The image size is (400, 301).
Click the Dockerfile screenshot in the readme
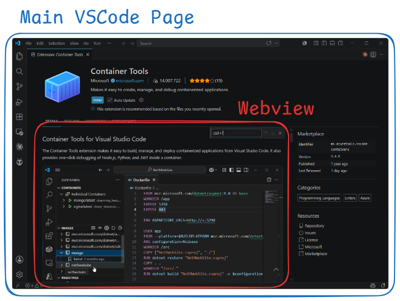tap(163, 224)
